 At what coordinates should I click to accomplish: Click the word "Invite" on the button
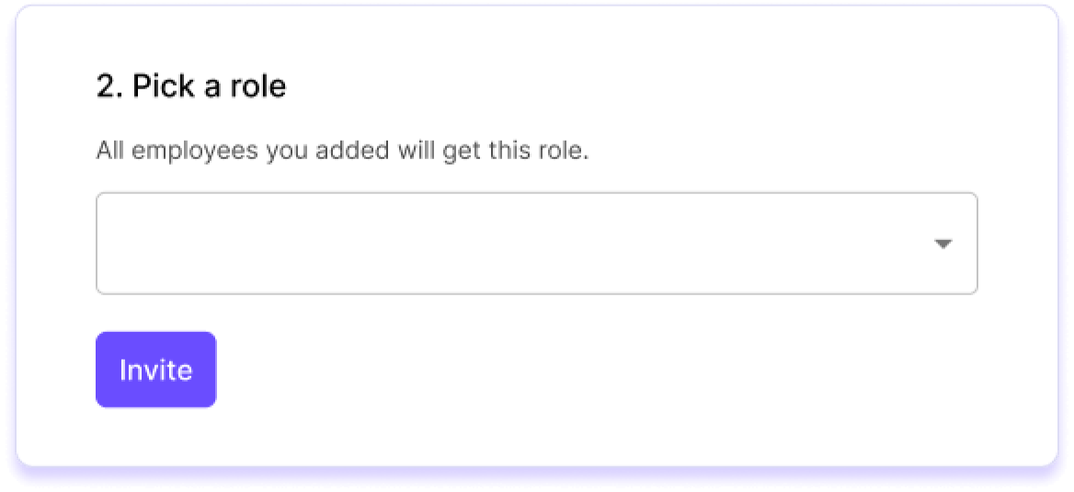coord(155,371)
